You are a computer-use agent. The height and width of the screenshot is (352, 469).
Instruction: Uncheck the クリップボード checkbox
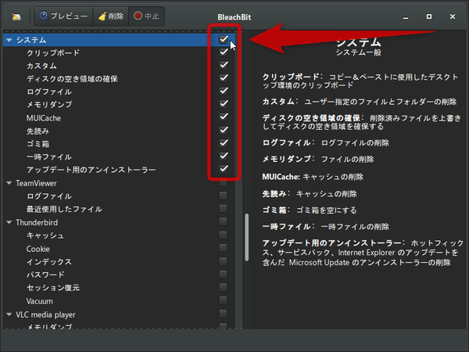pyautogui.click(x=224, y=52)
